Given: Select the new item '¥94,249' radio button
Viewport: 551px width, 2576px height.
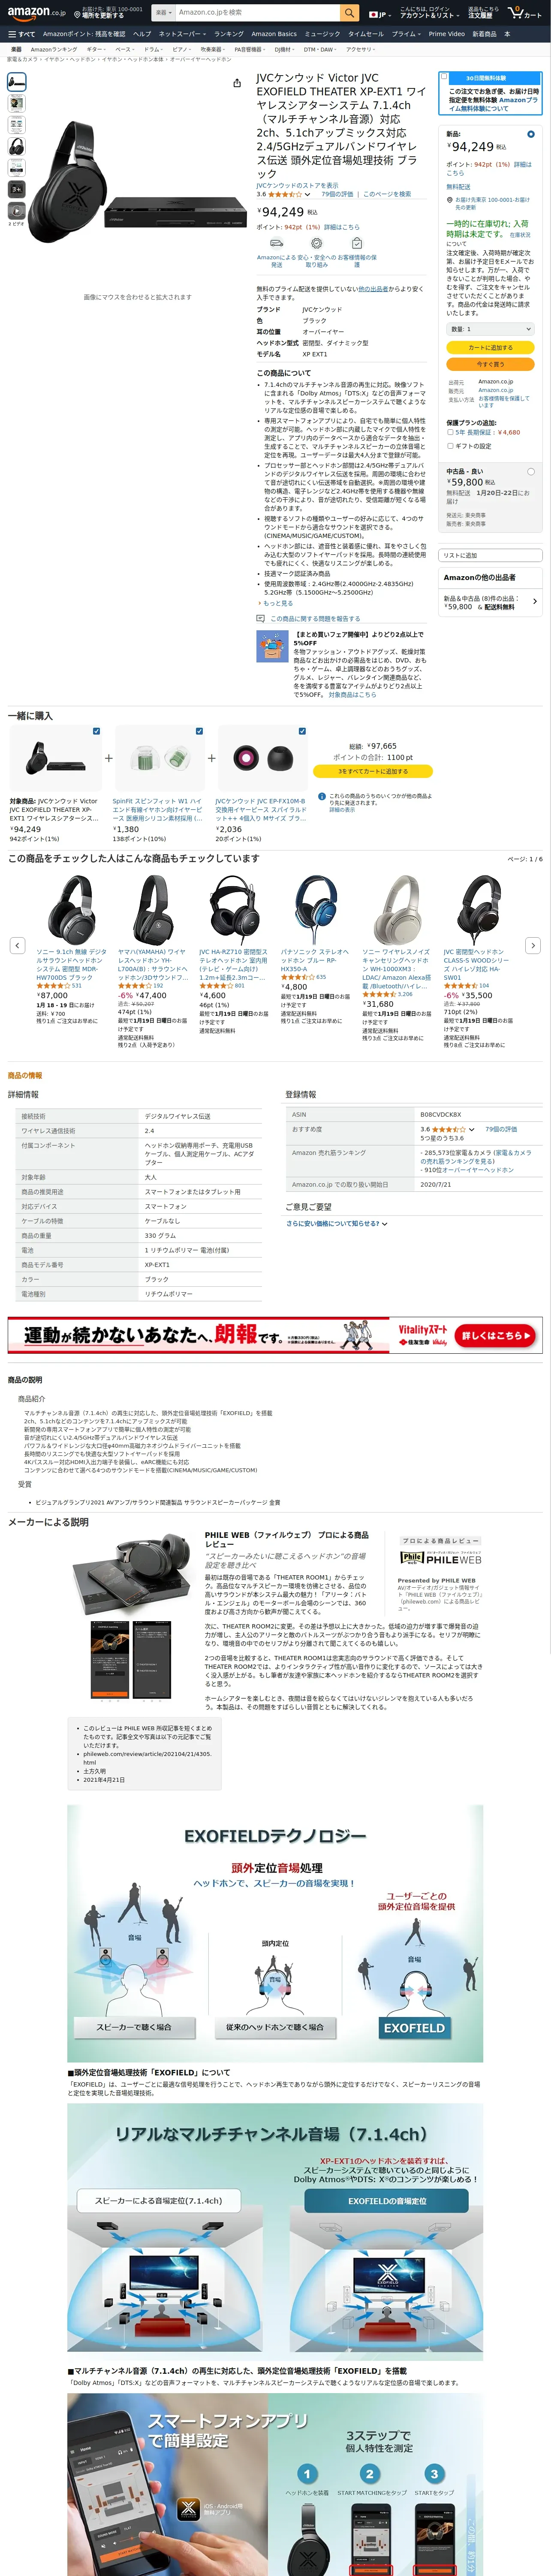Looking at the screenshot, I should (530, 134).
